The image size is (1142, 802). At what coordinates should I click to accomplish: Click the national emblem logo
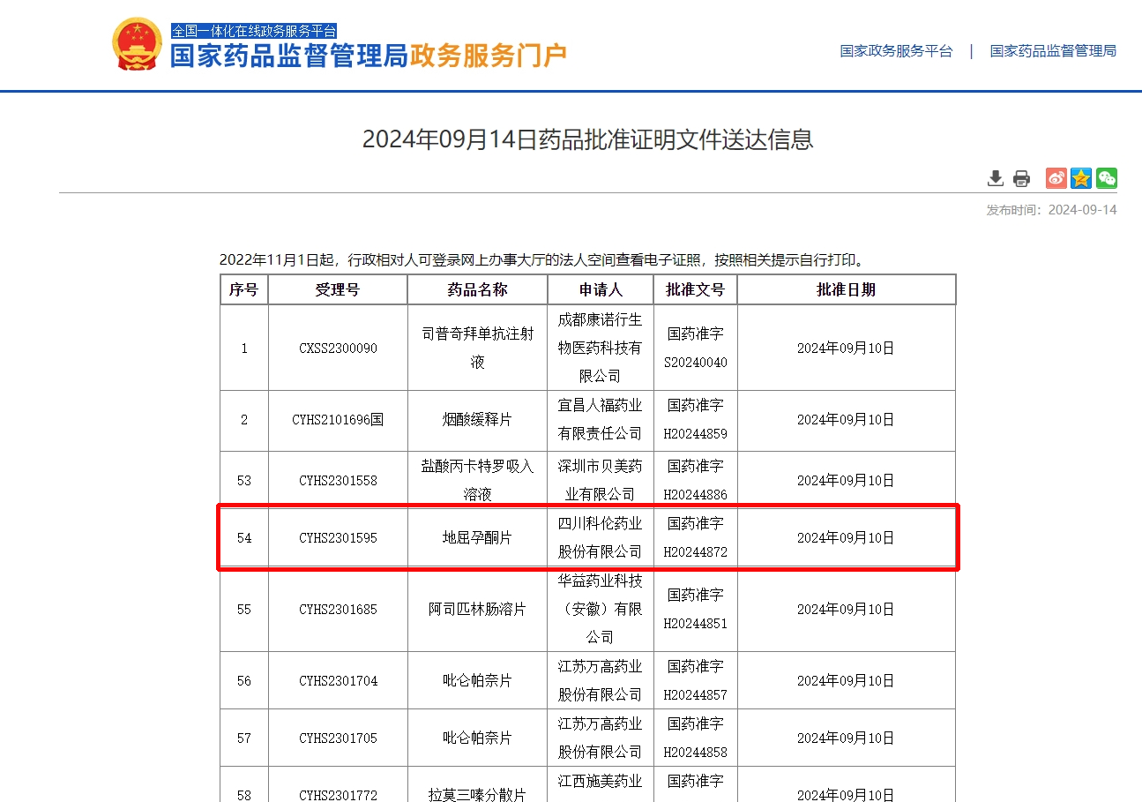(x=137, y=44)
